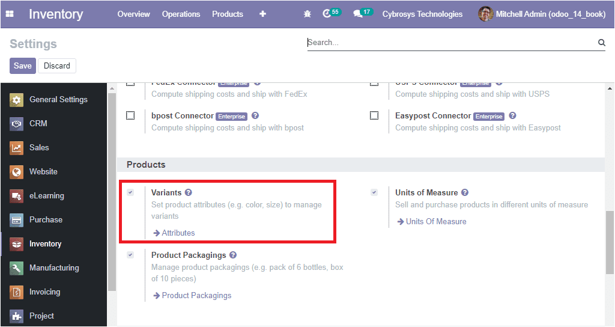Toggle the Variants checkbox
Screen dimensions: 615x327
pyautogui.click(x=130, y=192)
